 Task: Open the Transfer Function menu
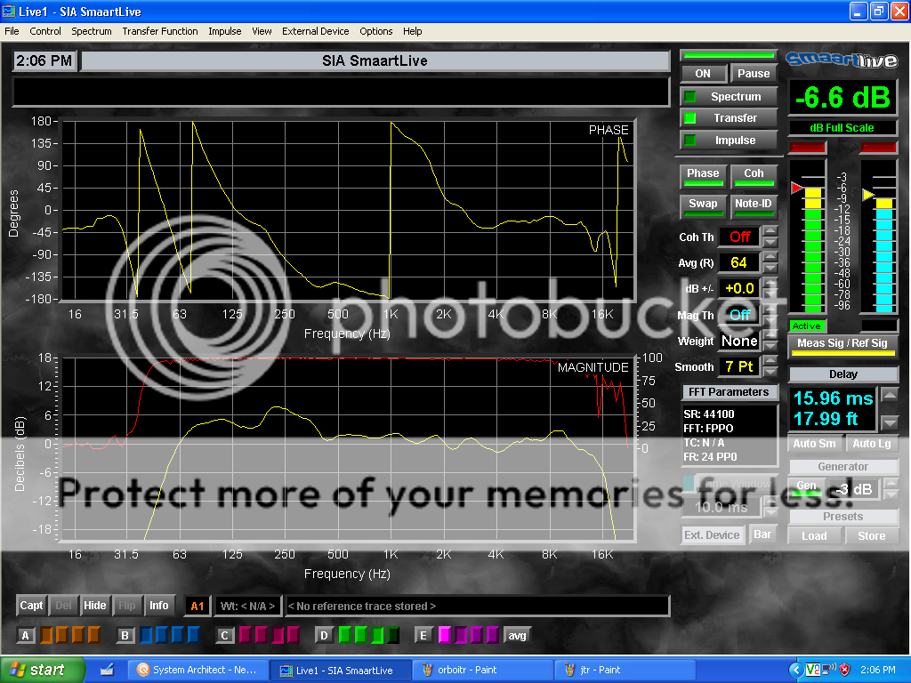[x=160, y=31]
